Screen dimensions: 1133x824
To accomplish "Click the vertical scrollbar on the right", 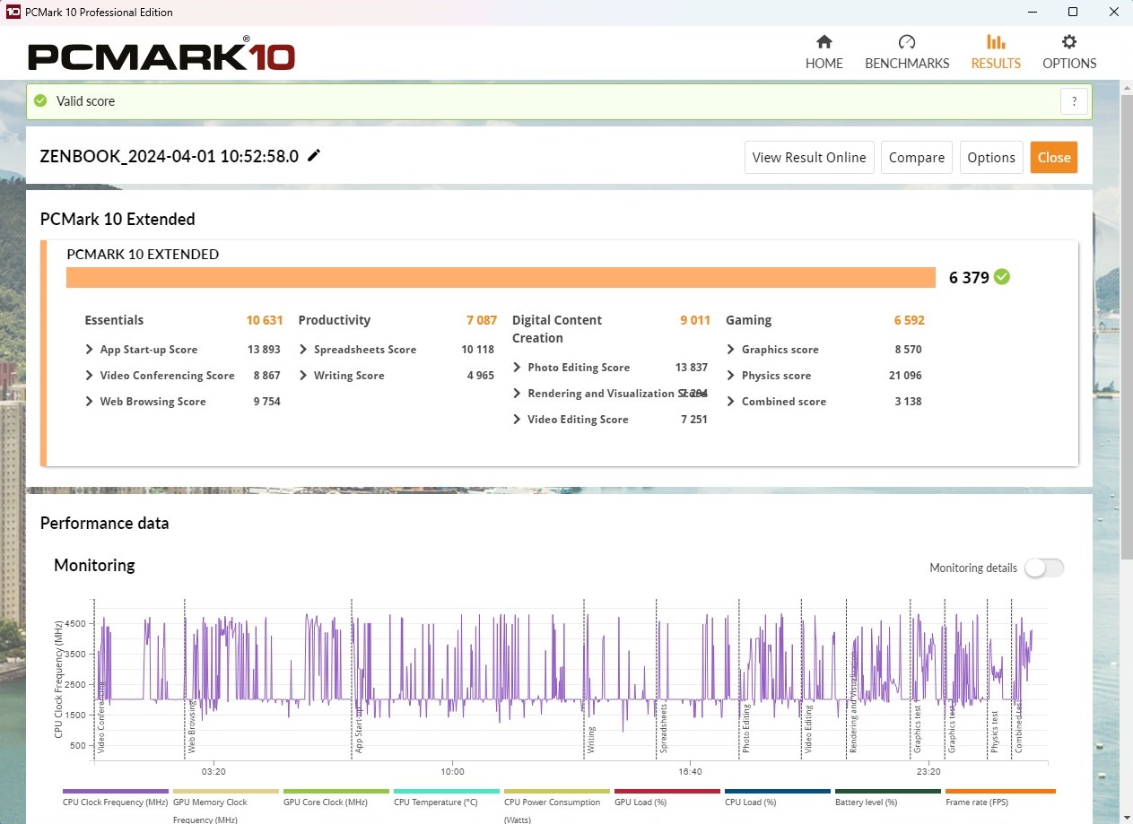I will click(1126, 359).
